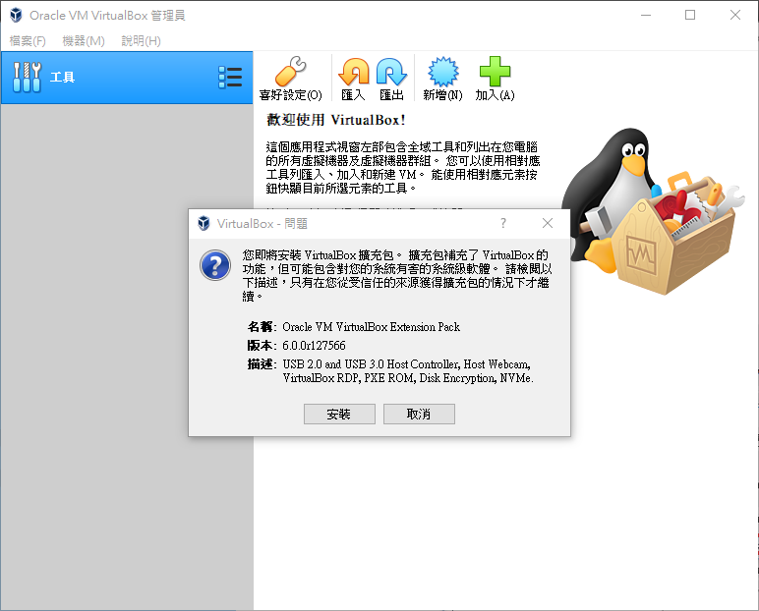The height and width of the screenshot is (611, 759).
Task: Close the Oracle VM VirtualBox manager window
Action: [x=735, y=15]
